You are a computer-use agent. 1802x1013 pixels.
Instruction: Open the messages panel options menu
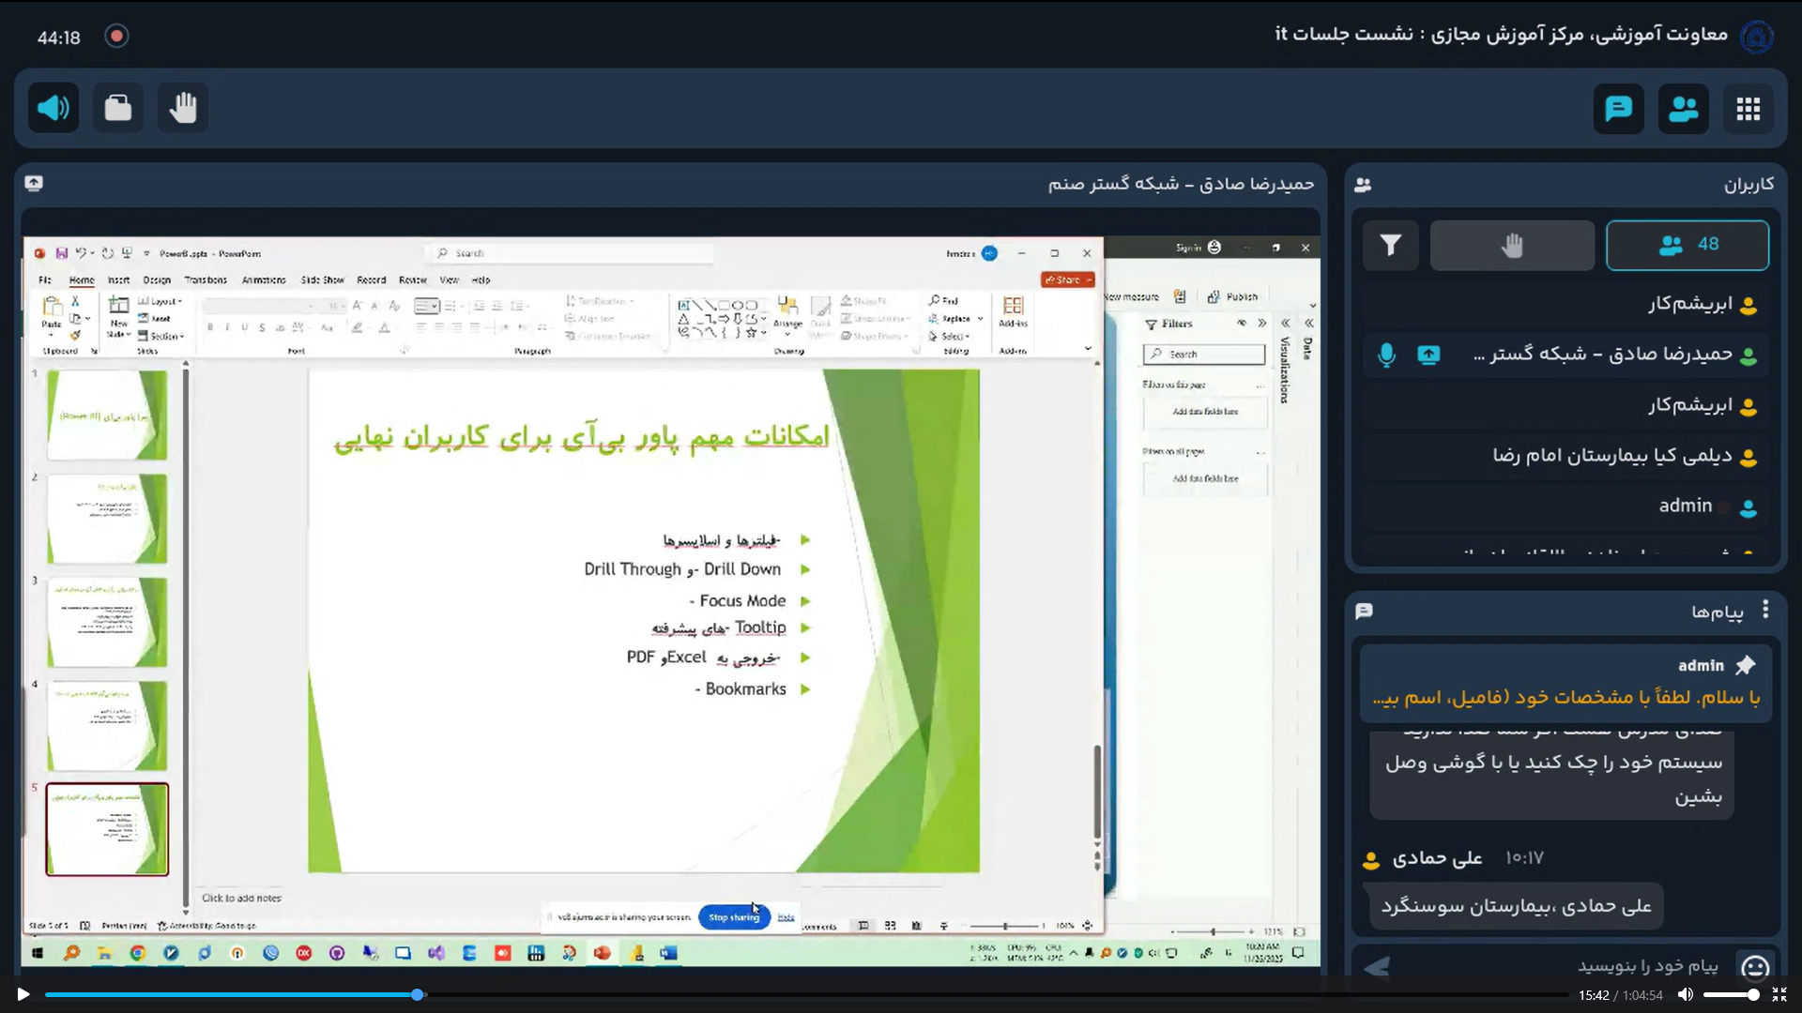point(1765,611)
